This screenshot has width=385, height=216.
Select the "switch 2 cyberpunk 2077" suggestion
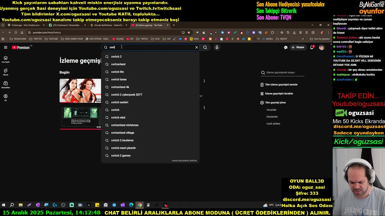point(150,95)
